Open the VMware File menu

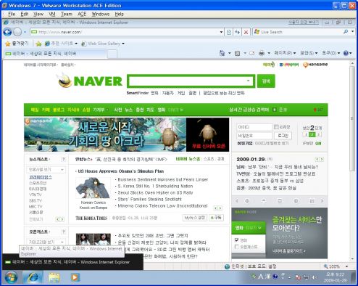(x=12, y=15)
